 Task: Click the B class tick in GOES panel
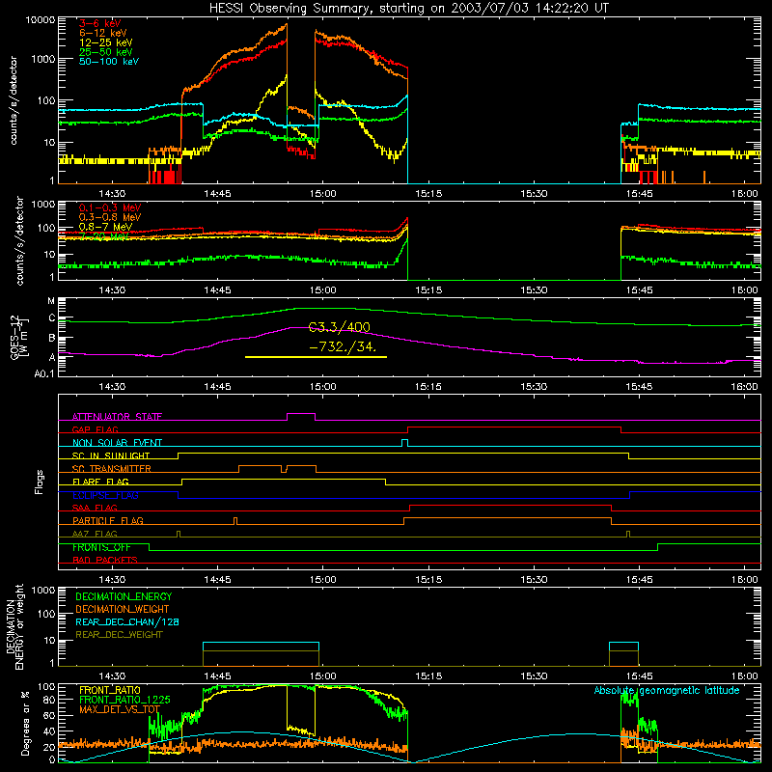52,339
